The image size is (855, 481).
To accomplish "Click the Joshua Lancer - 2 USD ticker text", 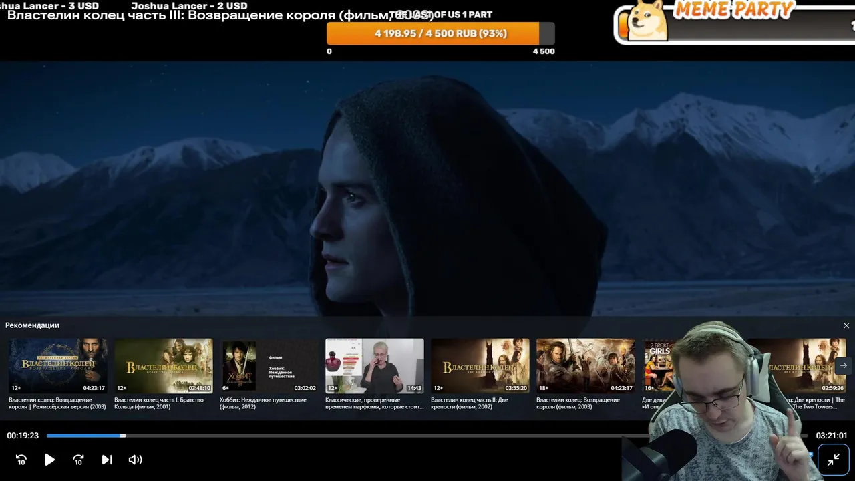I will pyautogui.click(x=189, y=6).
